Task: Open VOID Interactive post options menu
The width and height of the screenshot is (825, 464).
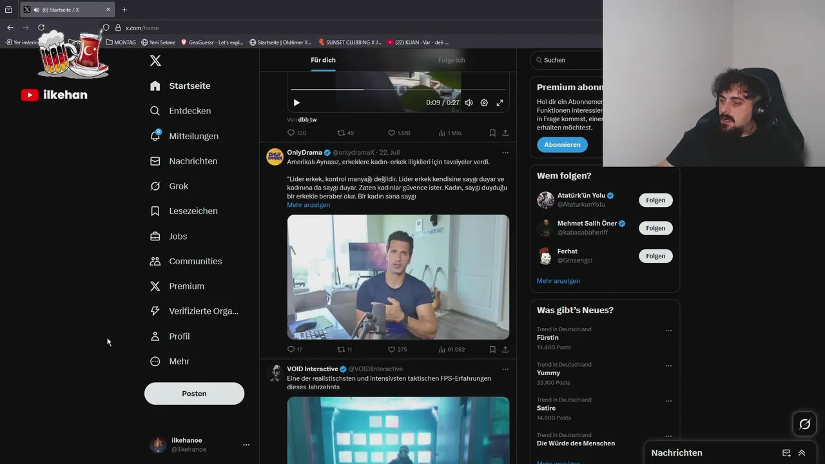Action: pyautogui.click(x=505, y=369)
